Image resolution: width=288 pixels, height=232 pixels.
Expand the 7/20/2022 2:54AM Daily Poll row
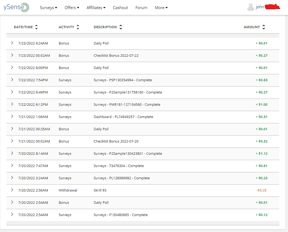[x=12, y=202]
